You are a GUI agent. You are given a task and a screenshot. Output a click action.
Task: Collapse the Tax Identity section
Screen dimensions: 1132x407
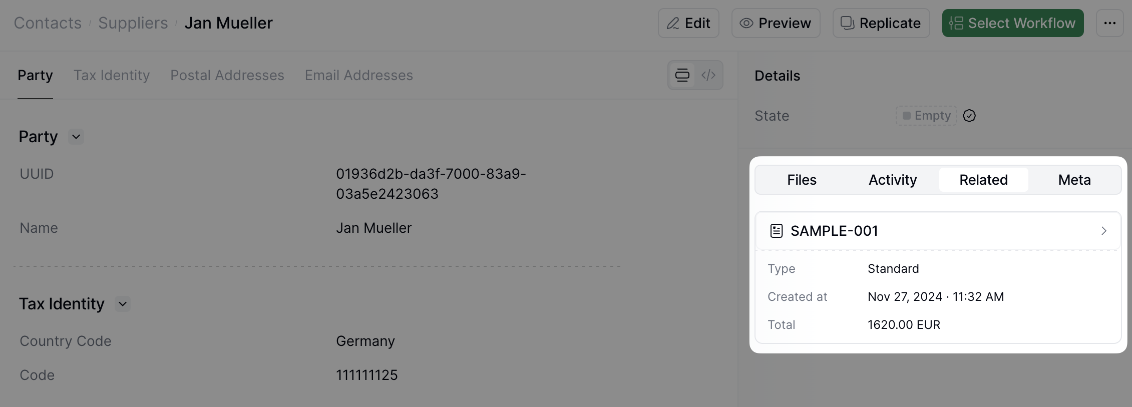(x=123, y=303)
